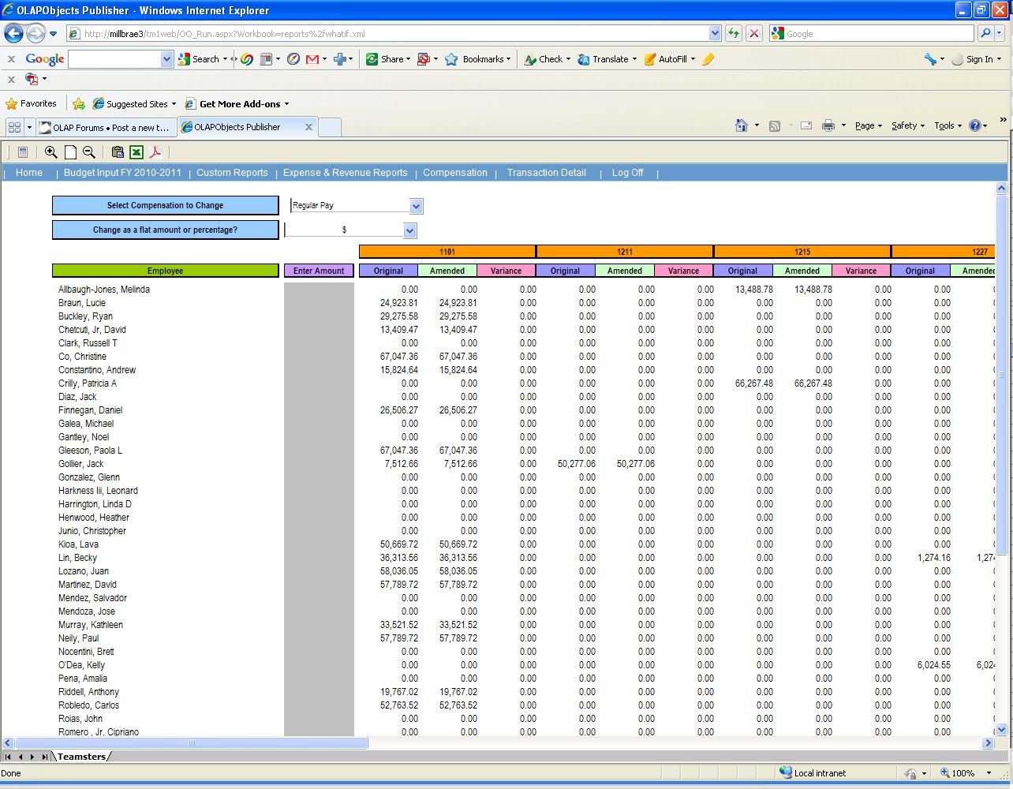Open the Tools menu dropdown
This screenshot has width=1013, height=789.
point(948,125)
